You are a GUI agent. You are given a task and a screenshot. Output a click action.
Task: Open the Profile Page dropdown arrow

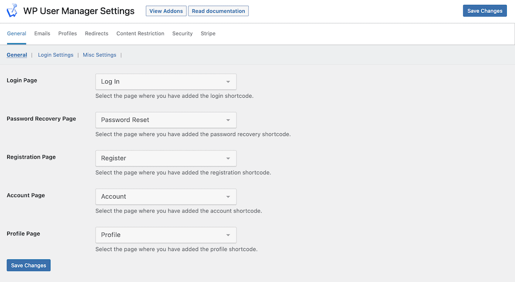(x=228, y=235)
